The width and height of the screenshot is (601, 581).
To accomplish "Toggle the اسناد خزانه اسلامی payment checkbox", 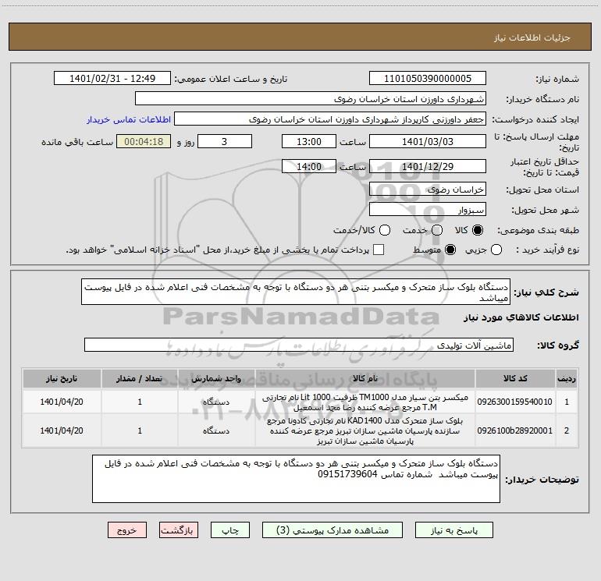I will (x=379, y=250).
